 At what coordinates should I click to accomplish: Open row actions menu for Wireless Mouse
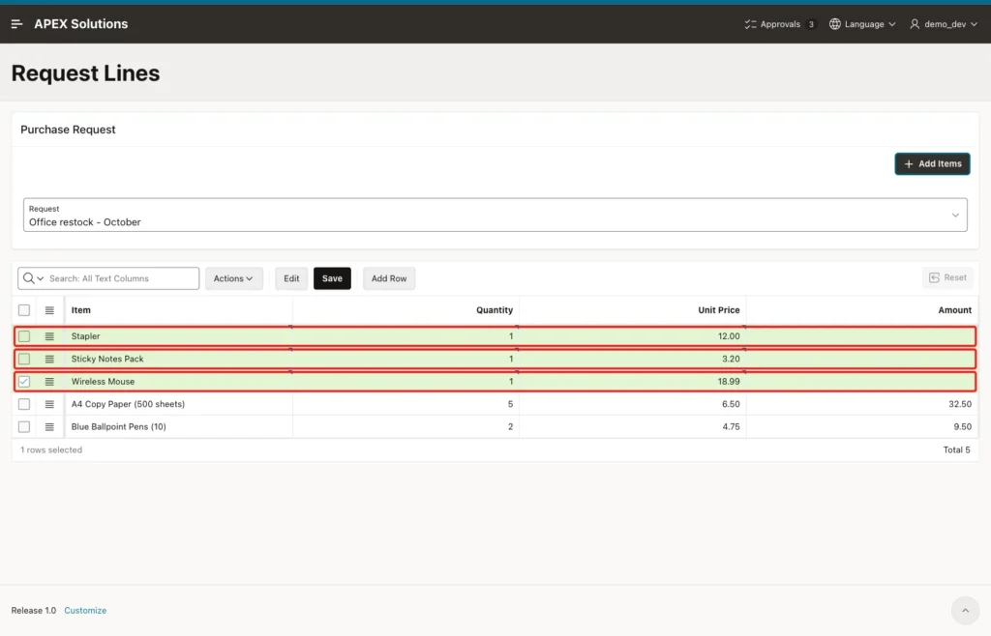[49, 382]
